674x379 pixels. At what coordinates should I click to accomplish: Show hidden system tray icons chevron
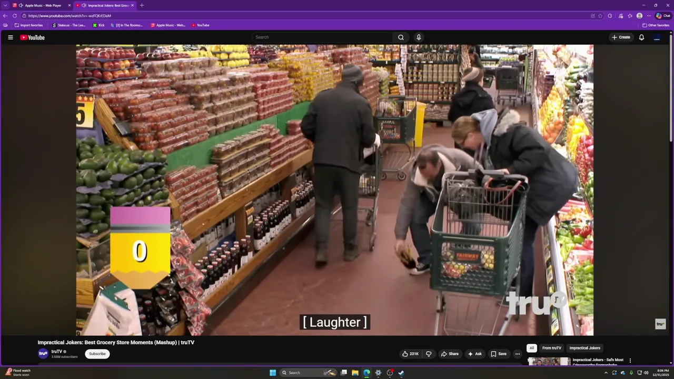click(606, 373)
